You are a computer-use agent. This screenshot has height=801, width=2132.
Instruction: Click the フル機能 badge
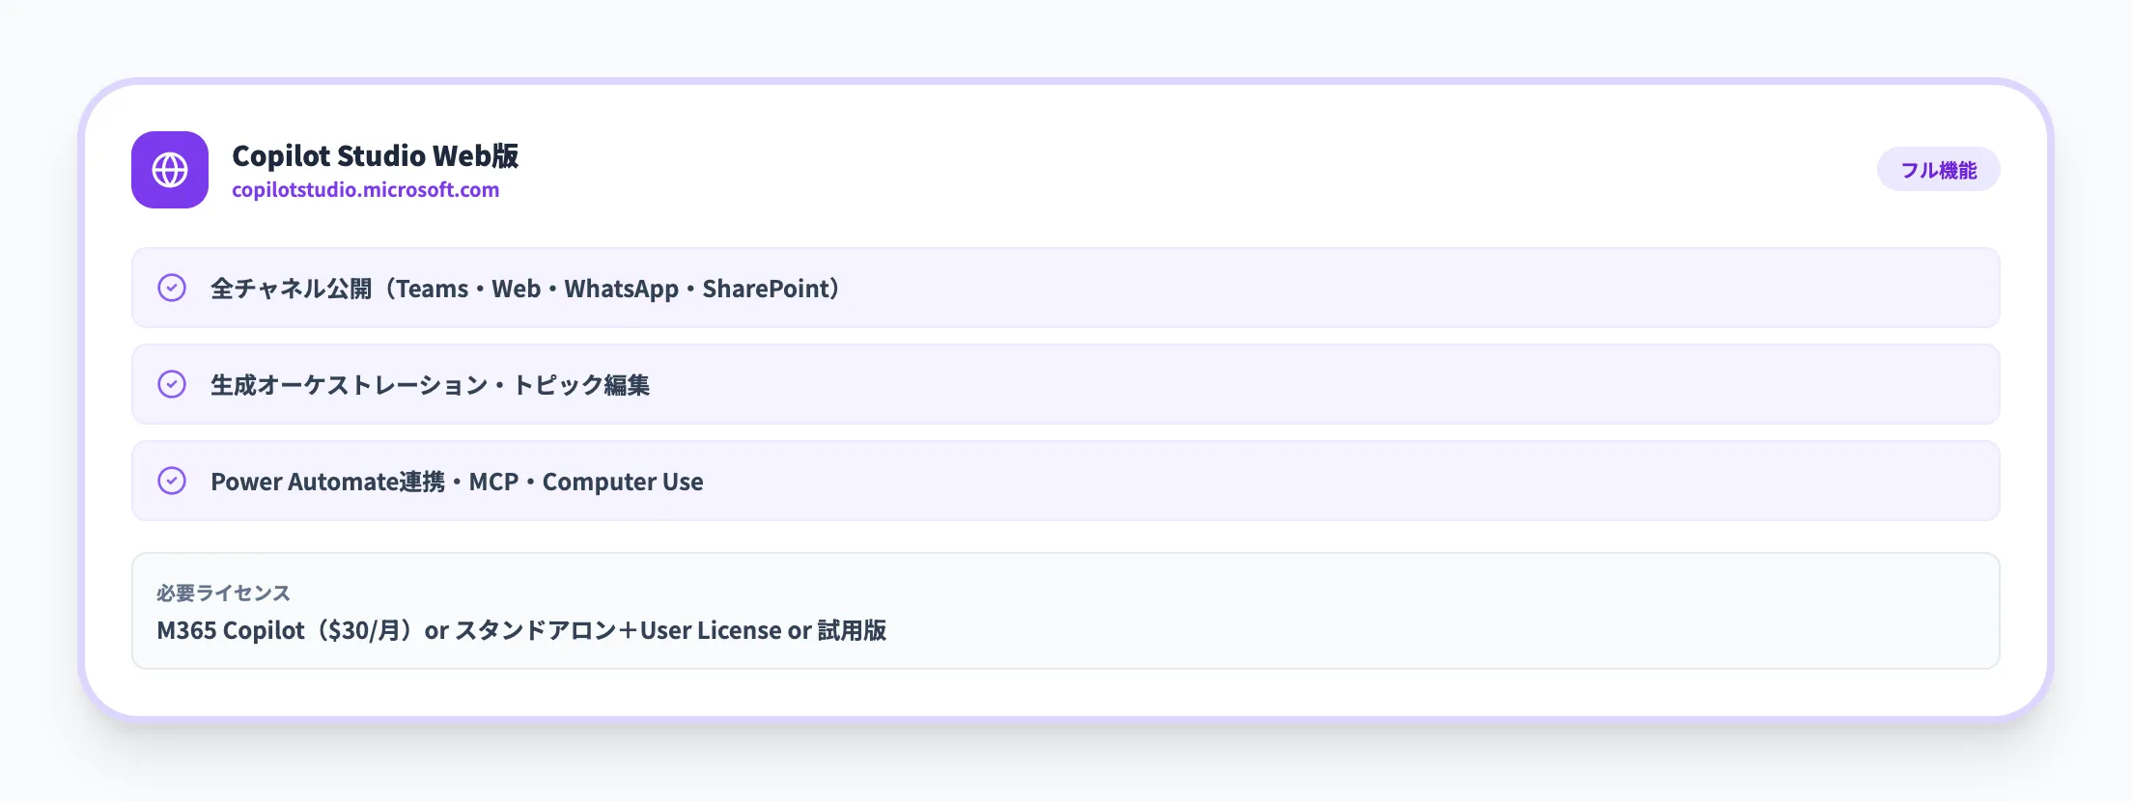(x=1938, y=170)
